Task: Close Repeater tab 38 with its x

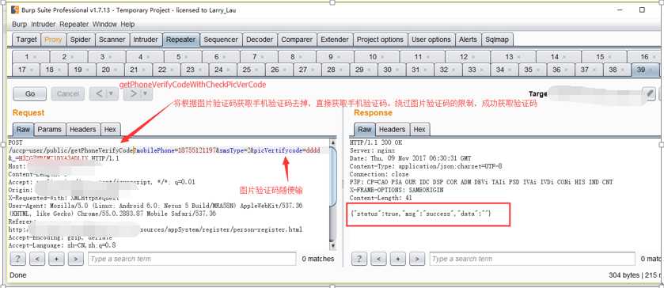Action: pyautogui.click(x=622, y=70)
